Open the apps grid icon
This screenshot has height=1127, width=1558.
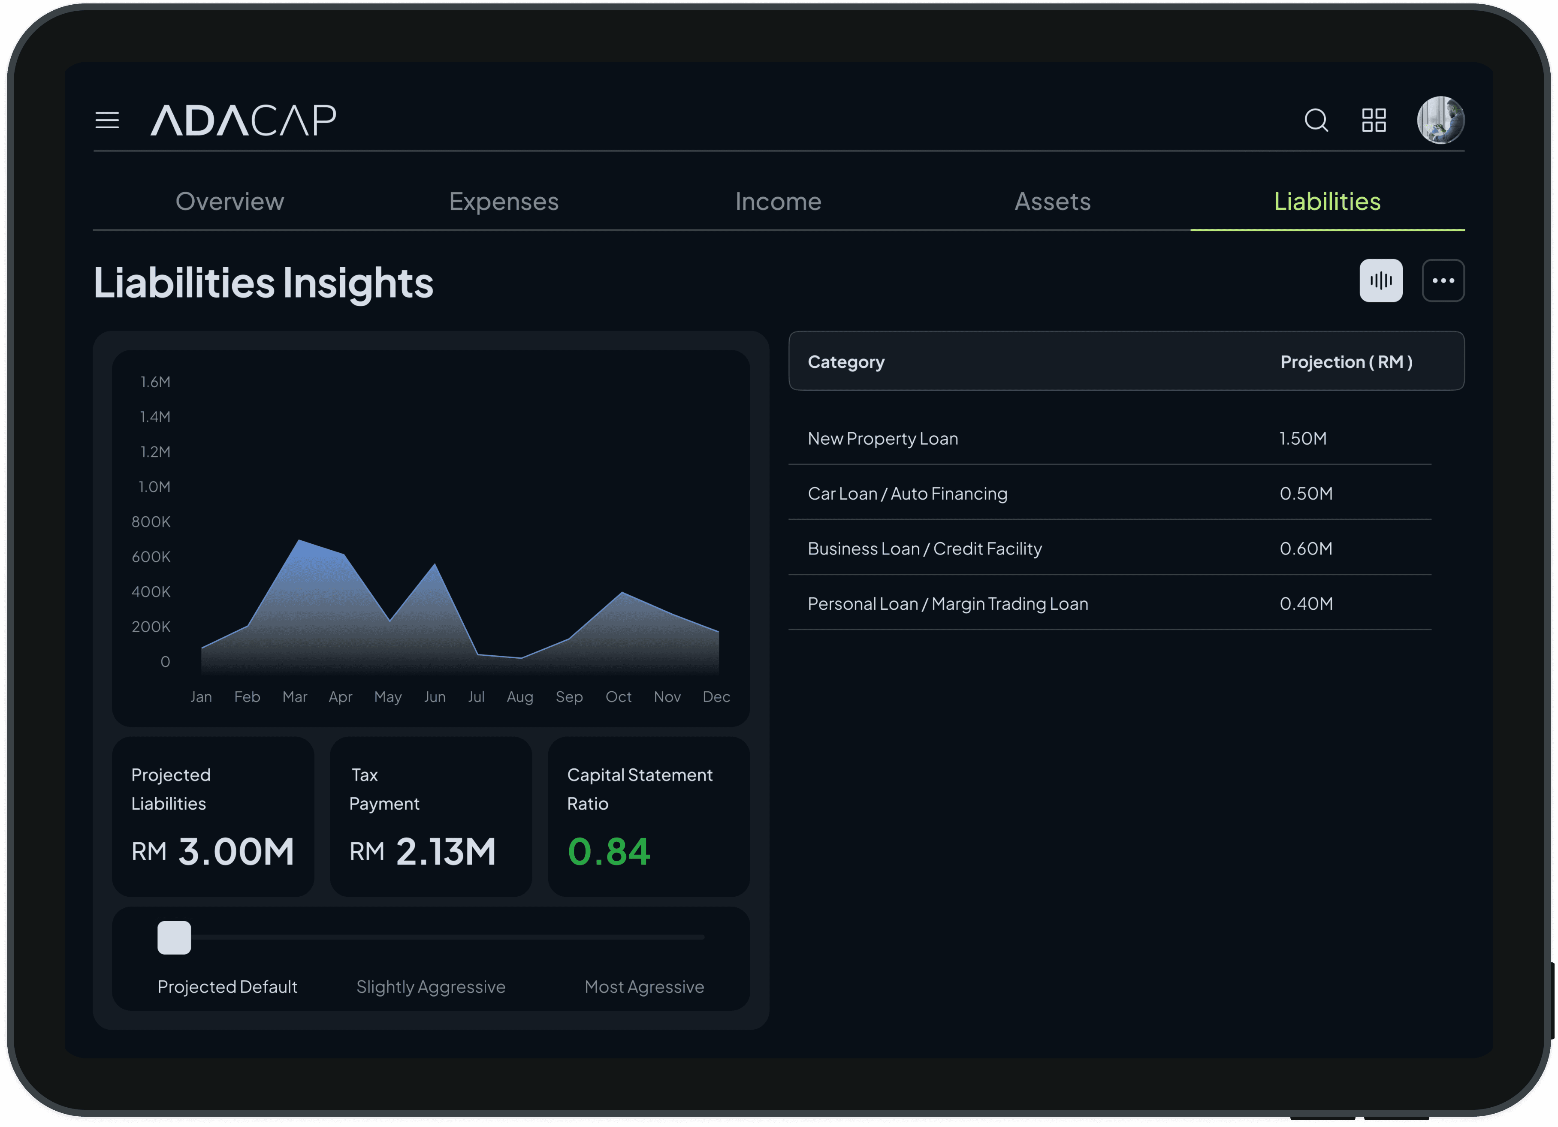click(x=1374, y=120)
